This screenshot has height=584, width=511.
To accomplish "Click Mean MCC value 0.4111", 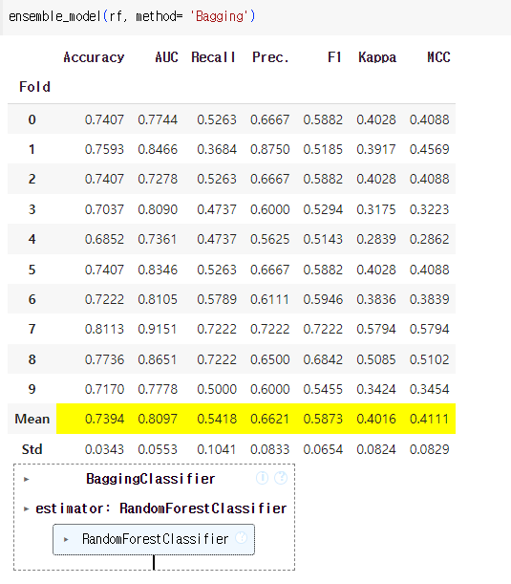I will pyautogui.click(x=430, y=419).
